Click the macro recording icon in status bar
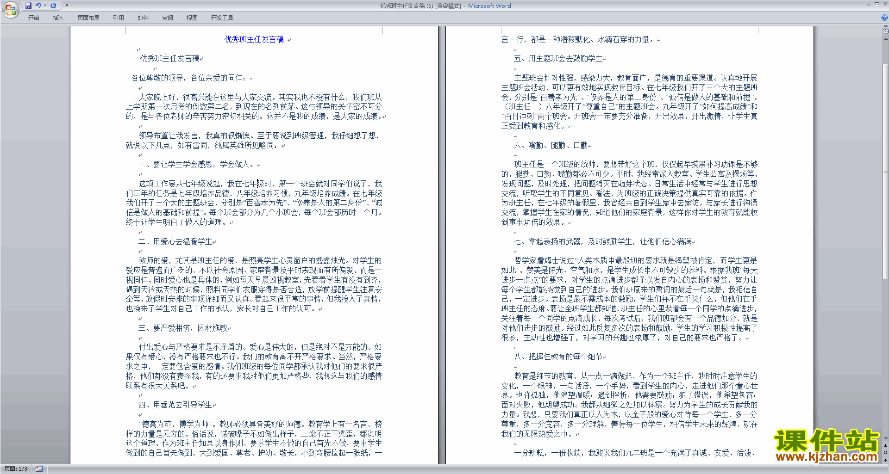Viewport: 889px width, 474px height. click(39, 469)
